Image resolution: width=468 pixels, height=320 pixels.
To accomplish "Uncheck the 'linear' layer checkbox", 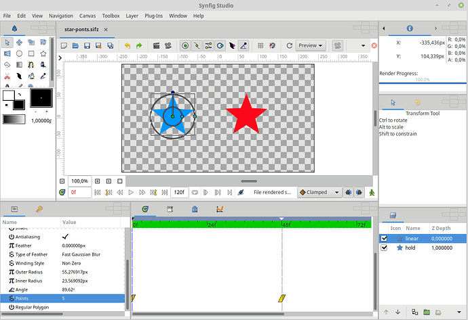I will (x=384, y=238).
